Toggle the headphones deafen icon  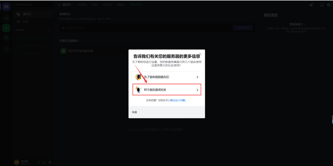point(45,162)
